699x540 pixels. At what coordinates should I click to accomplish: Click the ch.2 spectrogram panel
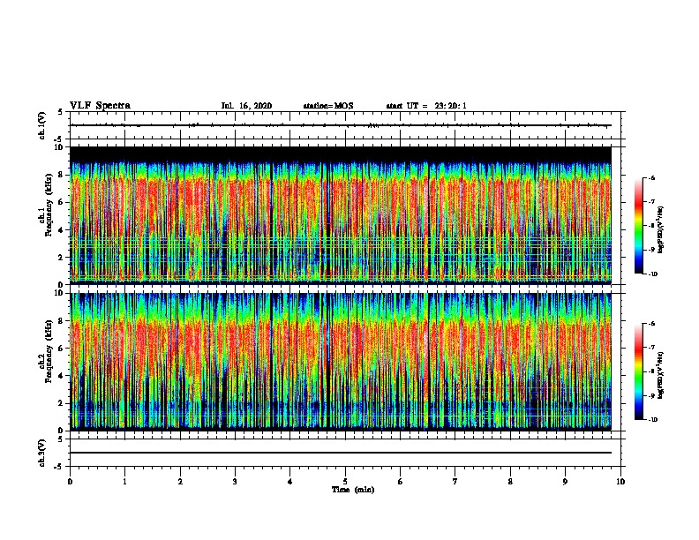pyautogui.click(x=341, y=362)
